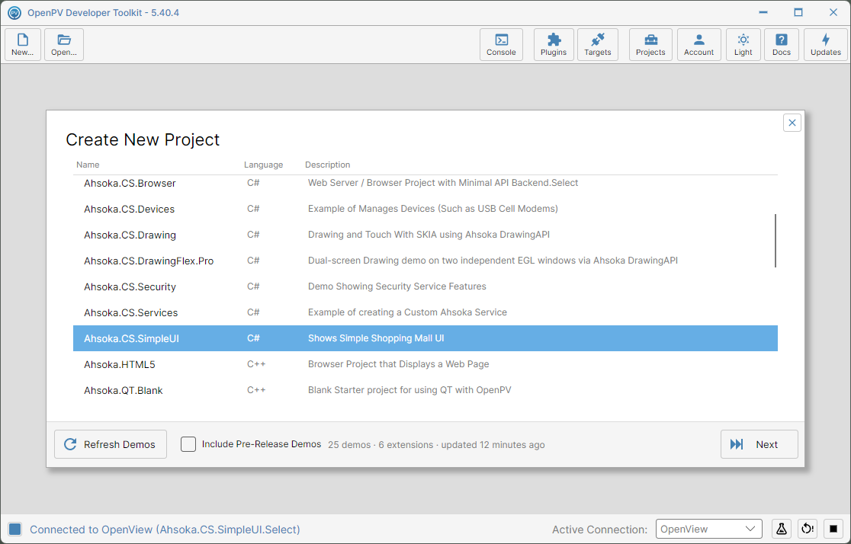Click the stop square button in status bar

coord(833,529)
